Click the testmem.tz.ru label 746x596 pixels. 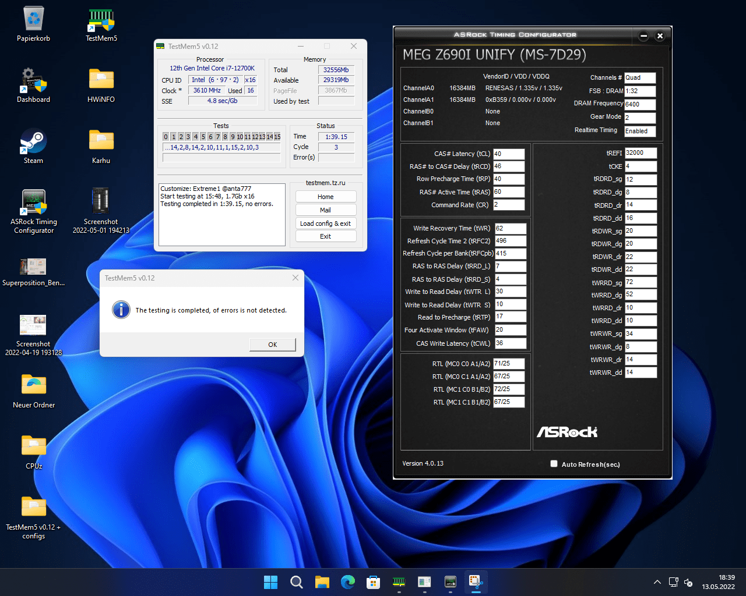[x=326, y=183]
